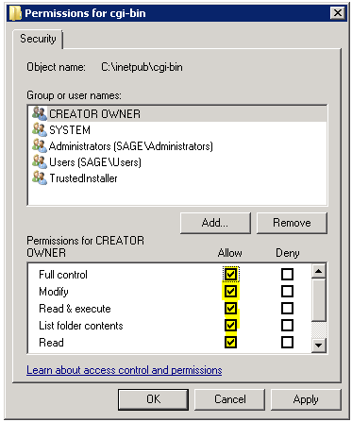Uncheck Allow for Modify permission

[230, 291]
